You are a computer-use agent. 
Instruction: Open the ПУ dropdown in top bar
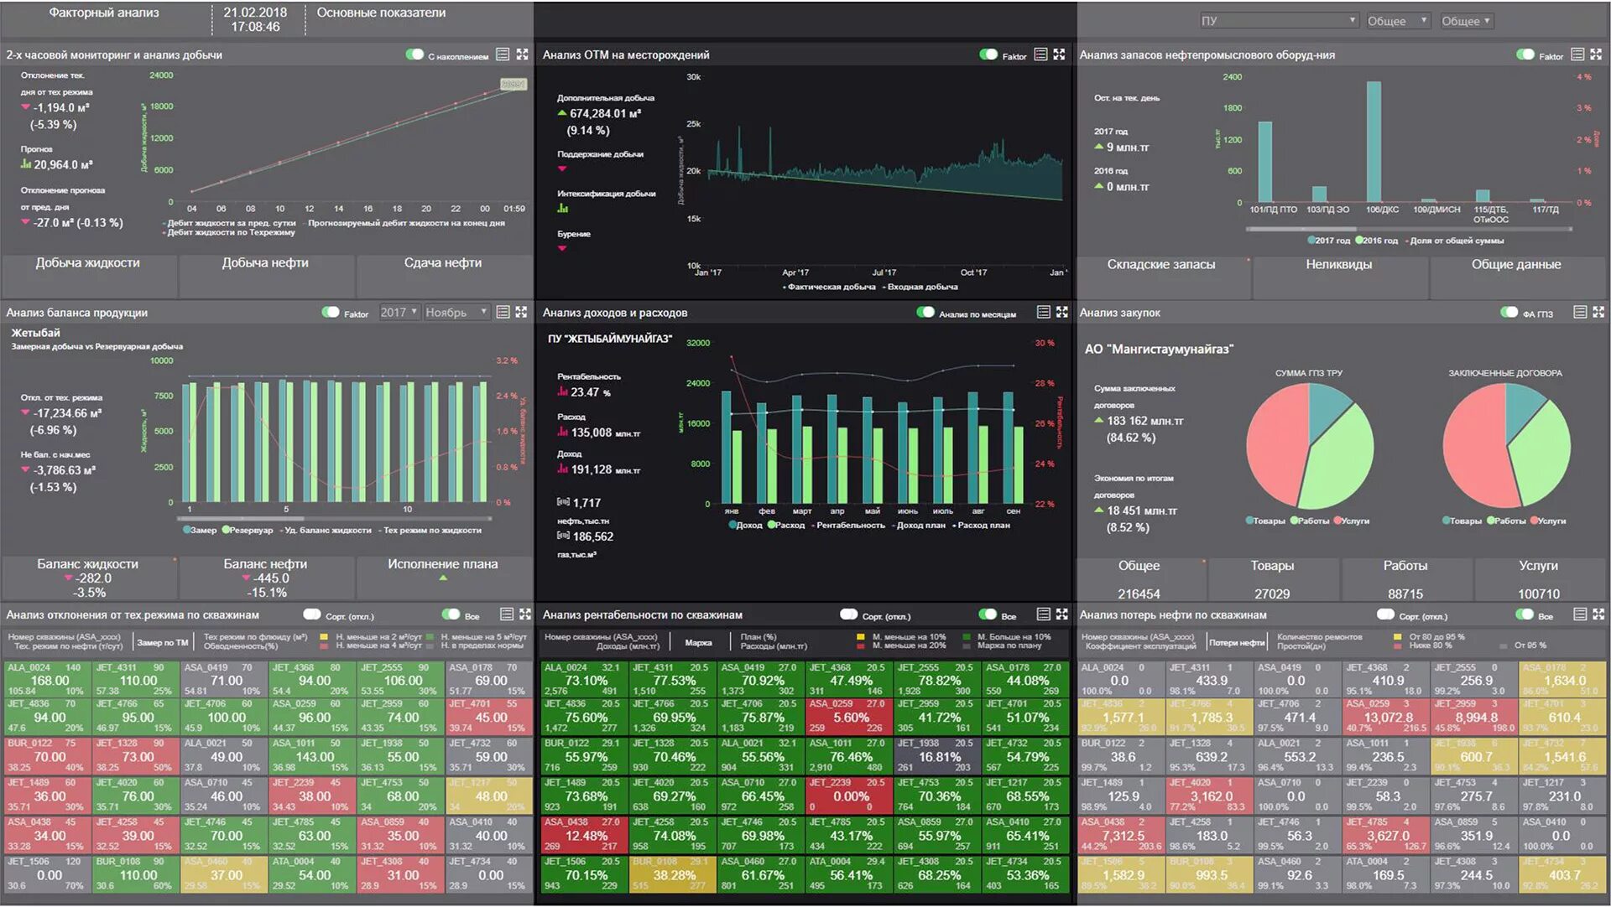(x=1279, y=21)
